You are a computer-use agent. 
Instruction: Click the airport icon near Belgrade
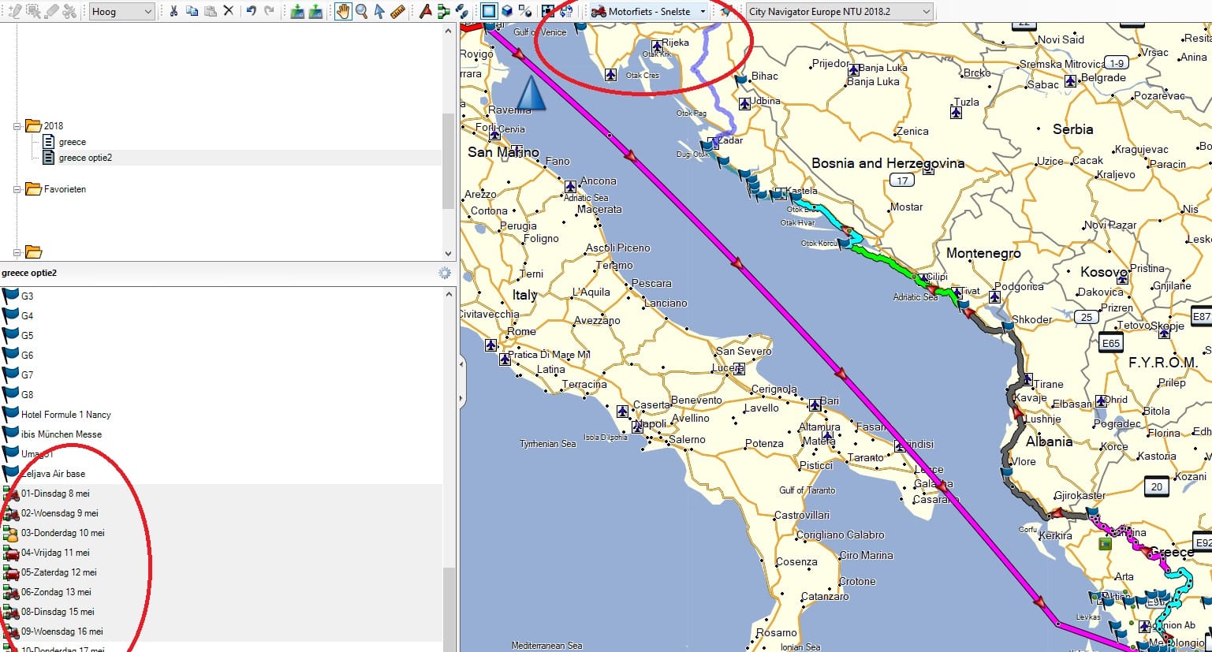pos(1070,80)
